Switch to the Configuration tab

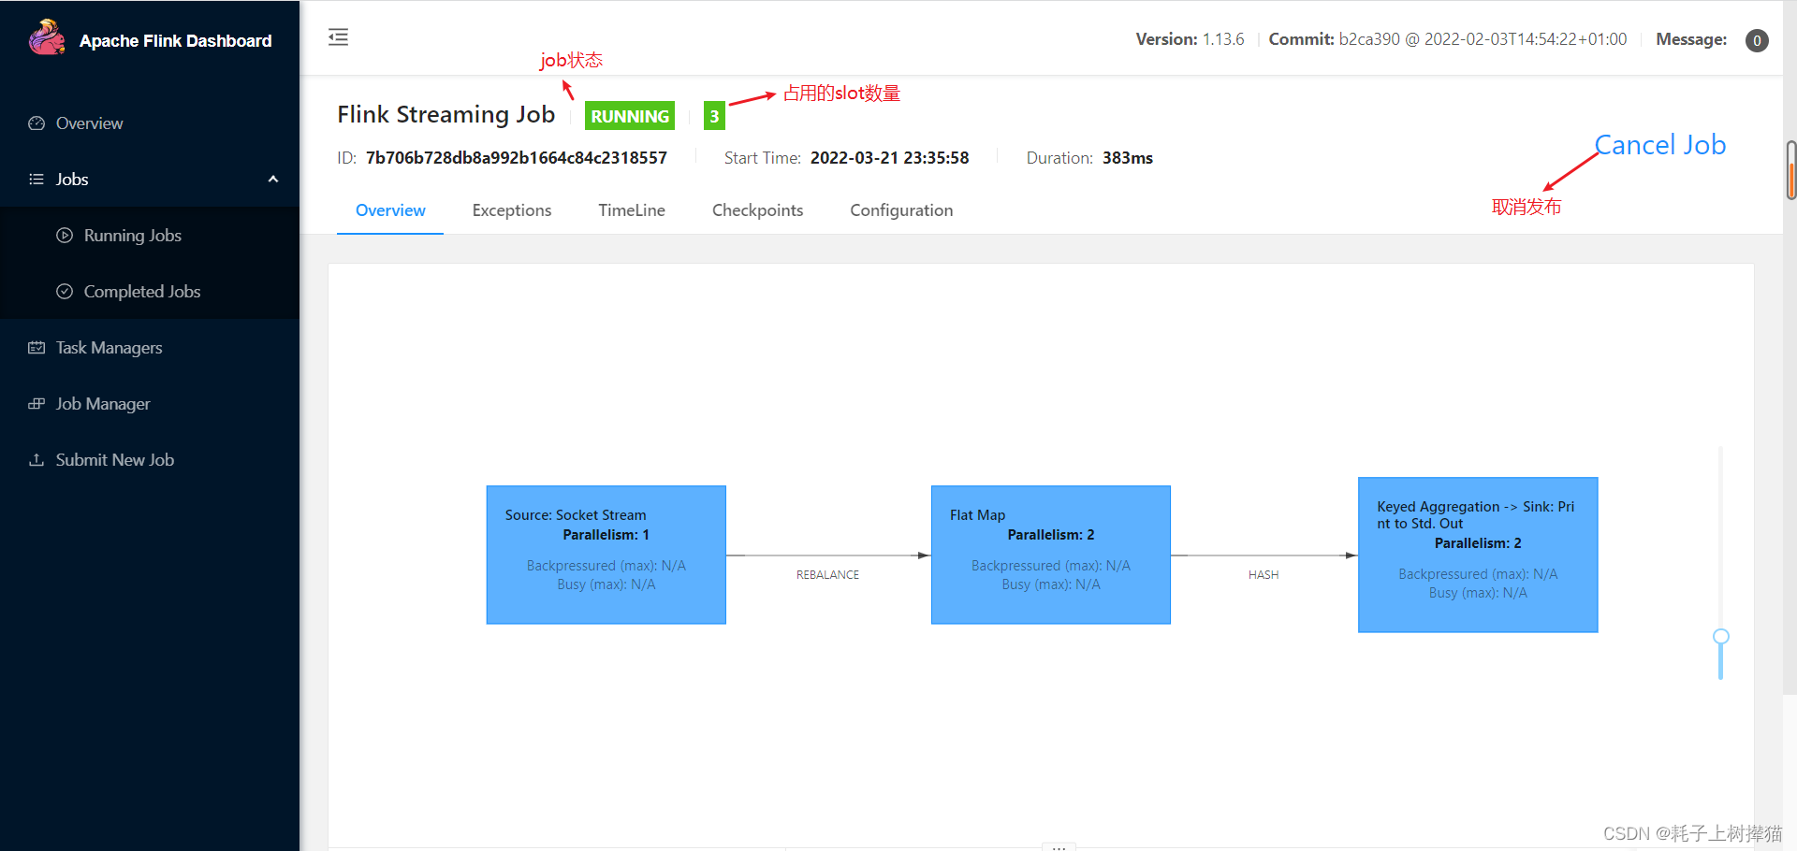click(x=901, y=210)
